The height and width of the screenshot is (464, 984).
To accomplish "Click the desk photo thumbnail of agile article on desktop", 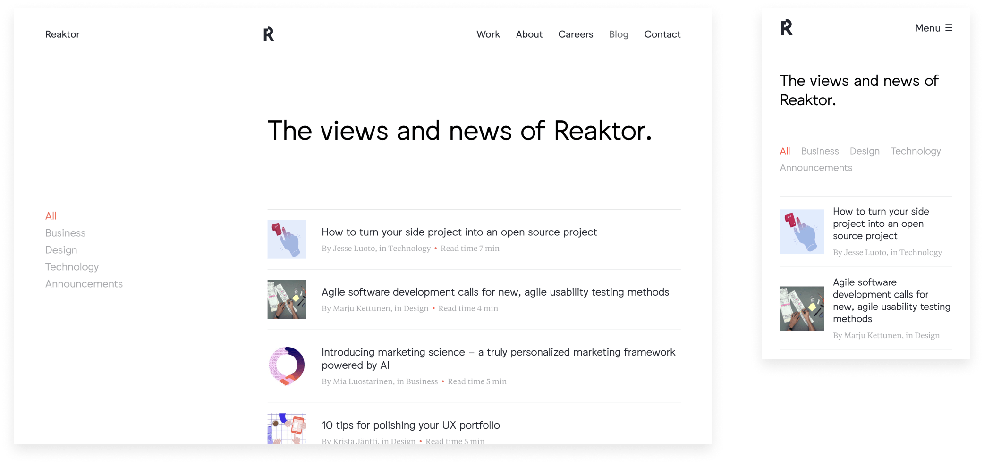I will pos(287,299).
